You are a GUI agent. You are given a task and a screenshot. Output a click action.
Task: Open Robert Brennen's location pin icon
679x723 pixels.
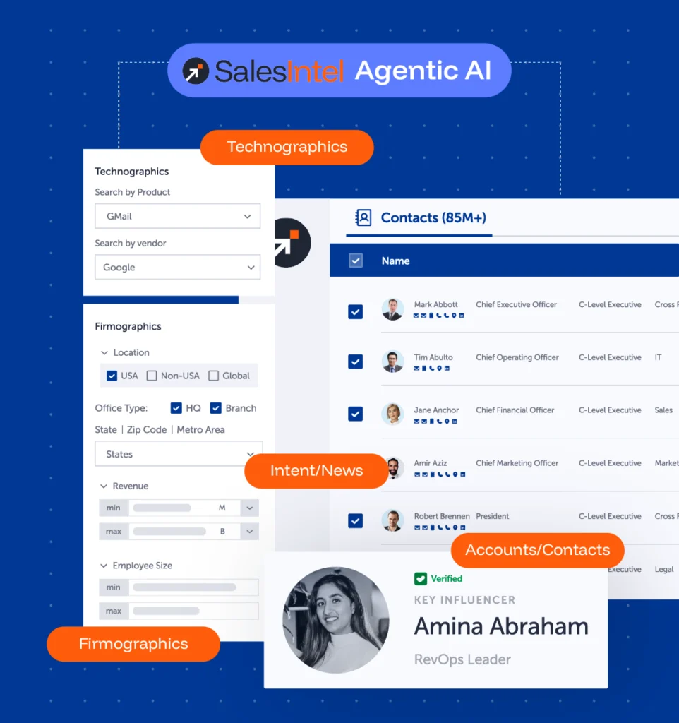(x=455, y=527)
